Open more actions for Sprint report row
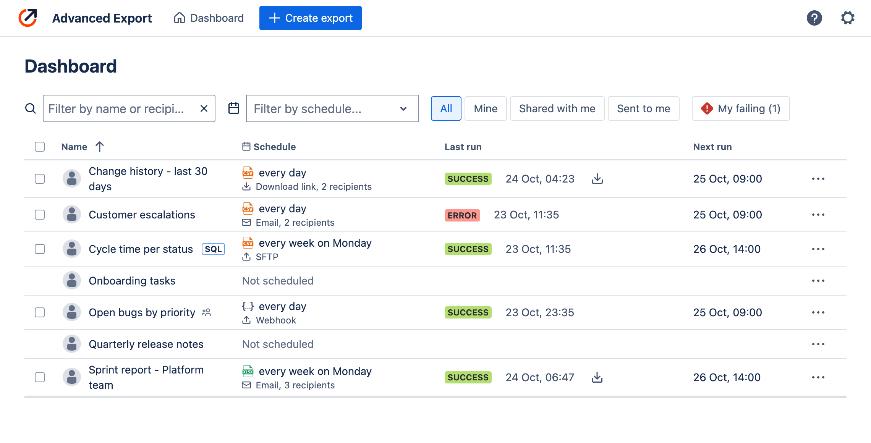Viewport: 871px width, 443px height. coord(818,377)
